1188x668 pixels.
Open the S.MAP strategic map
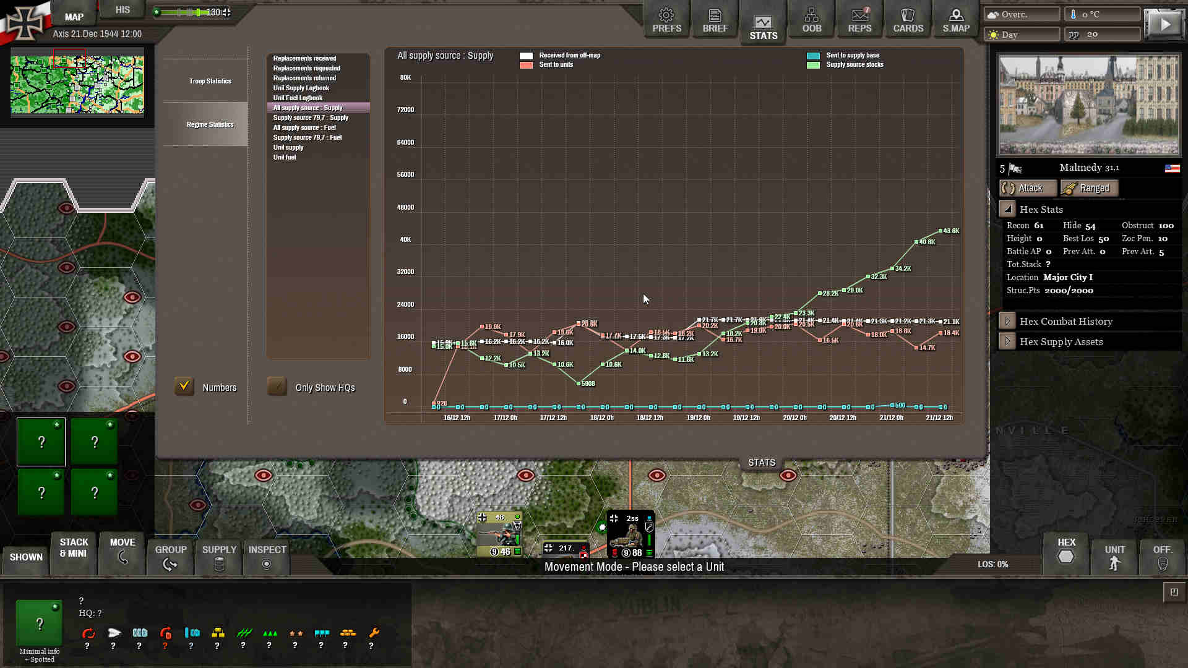pyautogui.click(x=956, y=20)
